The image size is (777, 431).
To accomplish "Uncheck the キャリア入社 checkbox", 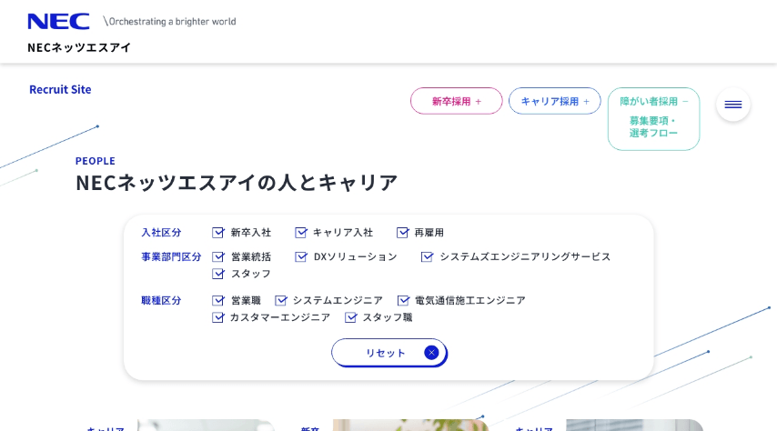I will coord(301,233).
